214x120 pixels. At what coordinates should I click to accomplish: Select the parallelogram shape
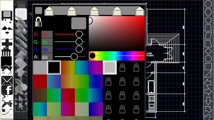pyautogui.click(x=208, y=36)
